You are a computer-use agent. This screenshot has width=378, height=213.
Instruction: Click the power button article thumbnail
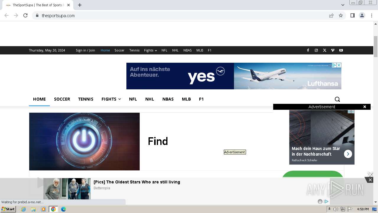[84, 141]
